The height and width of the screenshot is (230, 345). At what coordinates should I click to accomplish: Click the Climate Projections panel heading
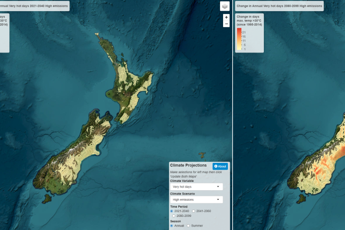(x=189, y=165)
